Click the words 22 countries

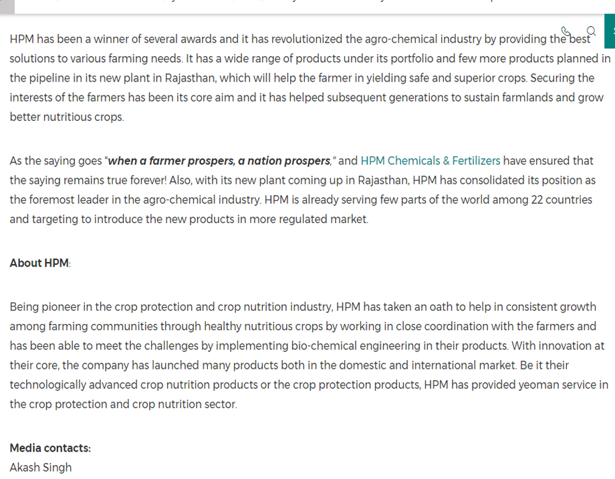(x=562, y=200)
